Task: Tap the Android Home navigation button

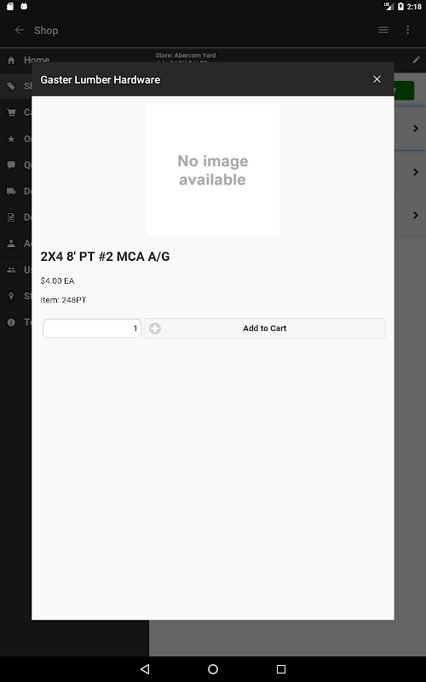Action: tap(213, 669)
